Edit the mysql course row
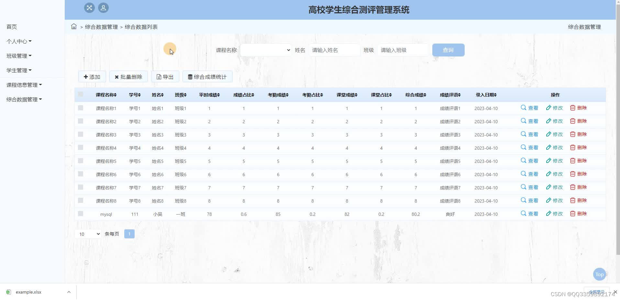 [x=554, y=214]
